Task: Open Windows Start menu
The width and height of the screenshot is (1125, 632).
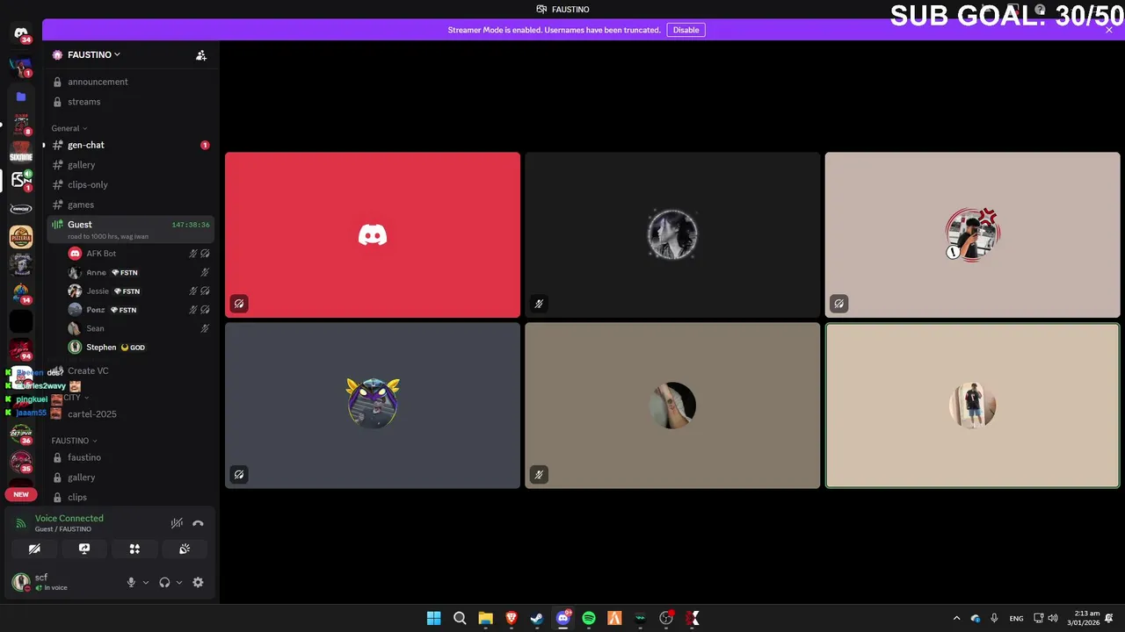Action: tap(433, 618)
